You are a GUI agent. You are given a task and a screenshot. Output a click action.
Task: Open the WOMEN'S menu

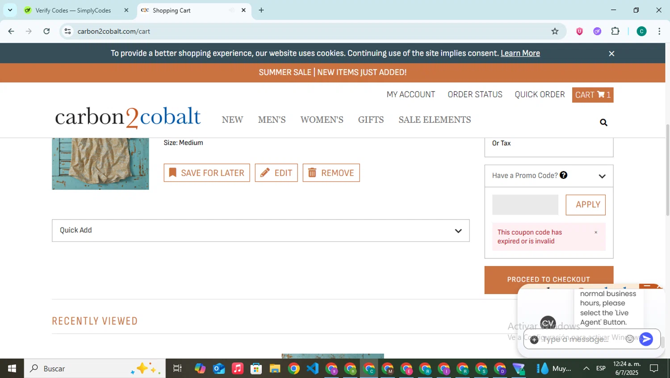coord(322,120)
